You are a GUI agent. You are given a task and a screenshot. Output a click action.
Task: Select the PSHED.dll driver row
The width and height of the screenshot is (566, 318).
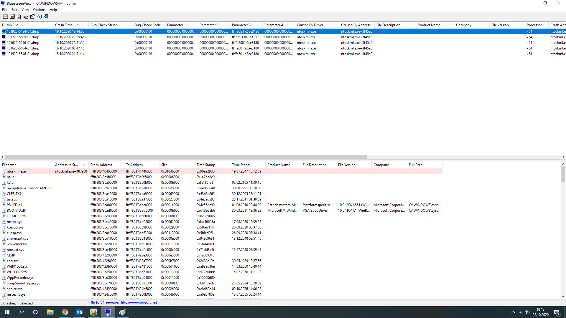14,205
